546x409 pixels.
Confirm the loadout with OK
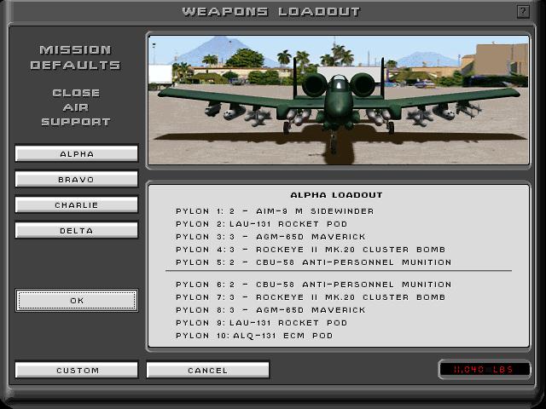(x=77, y=300)
